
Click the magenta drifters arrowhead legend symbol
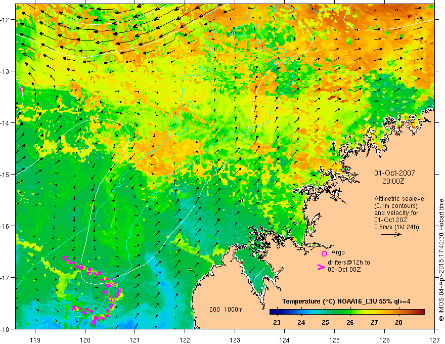click(x=321, y=267)
